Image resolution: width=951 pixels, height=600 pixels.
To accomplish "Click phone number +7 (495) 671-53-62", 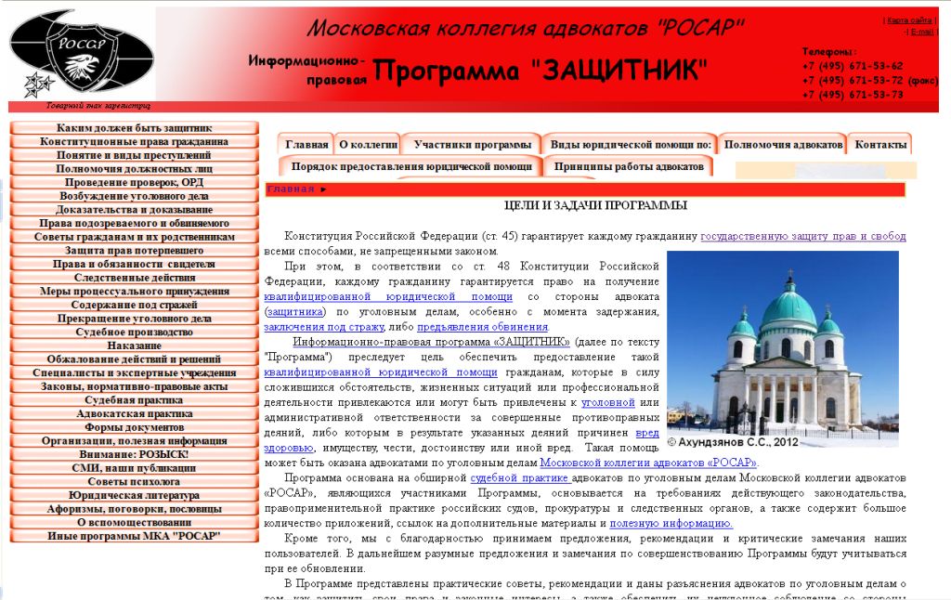I will (853, 66).
